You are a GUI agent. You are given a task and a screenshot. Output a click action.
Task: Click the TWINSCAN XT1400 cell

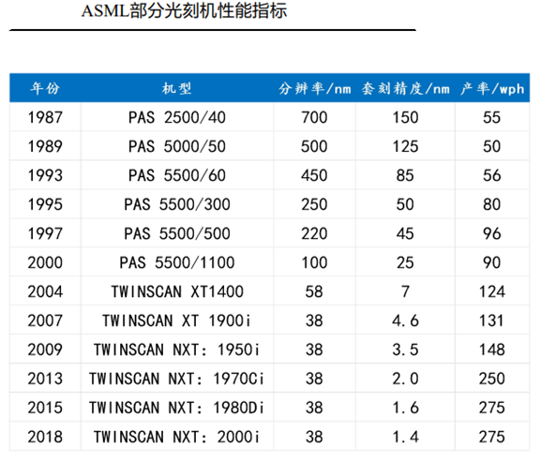[177, 291]
